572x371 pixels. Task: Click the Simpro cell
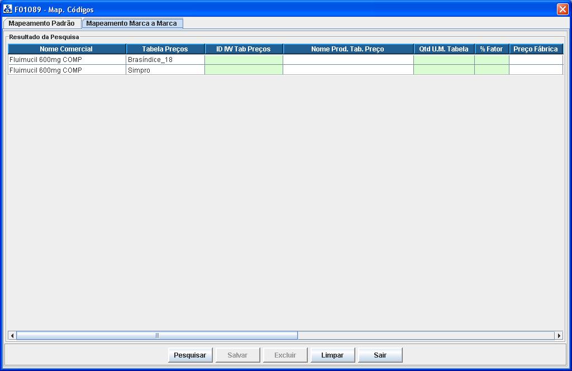point(165,70)
